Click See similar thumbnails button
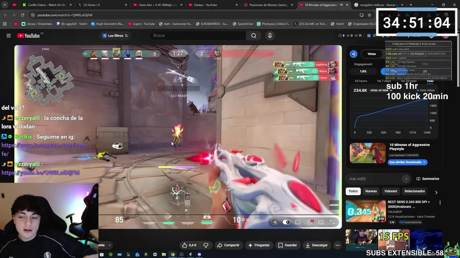The height and width of the screenshot is (258, 460). 407,162
